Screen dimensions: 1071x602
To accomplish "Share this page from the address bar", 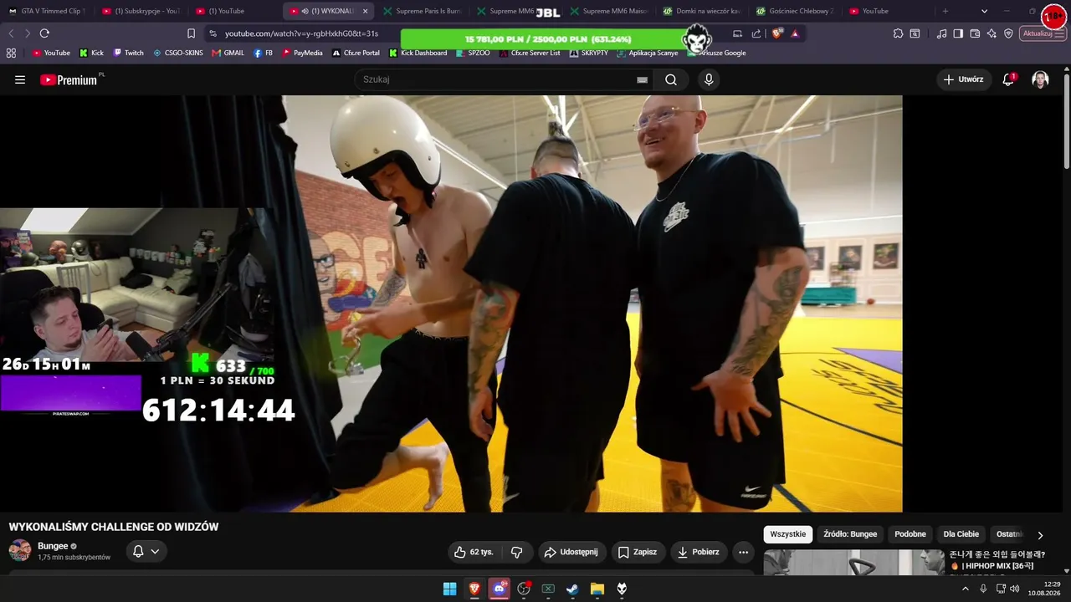I will tap(756, 33).
